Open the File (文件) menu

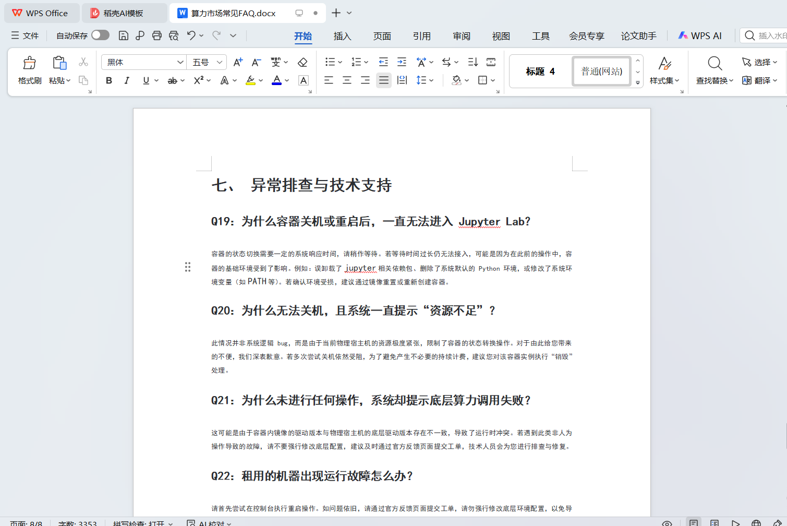25,35
